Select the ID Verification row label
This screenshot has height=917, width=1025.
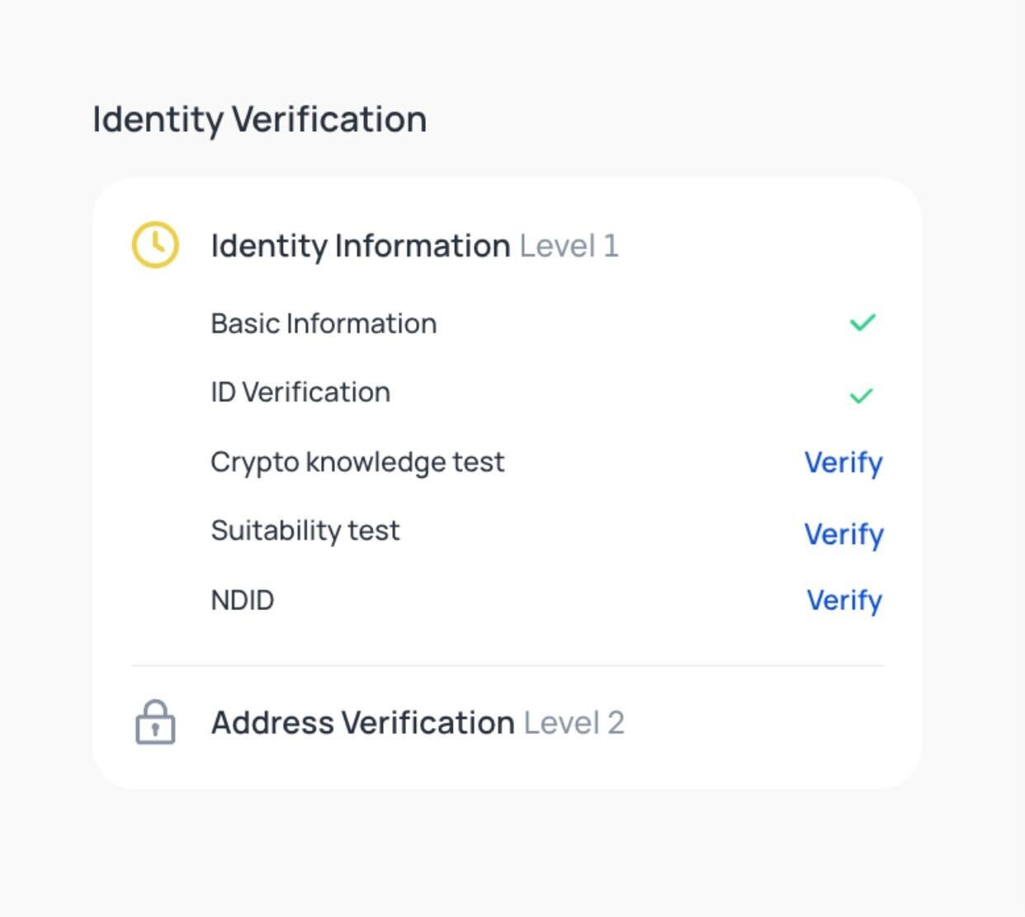[300, 392]
